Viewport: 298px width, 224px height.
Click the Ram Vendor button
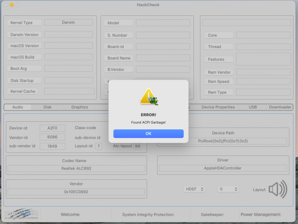(x=219, y=72)
